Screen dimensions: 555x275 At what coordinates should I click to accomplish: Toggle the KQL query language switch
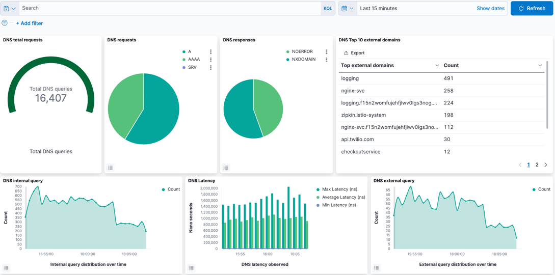328,8
